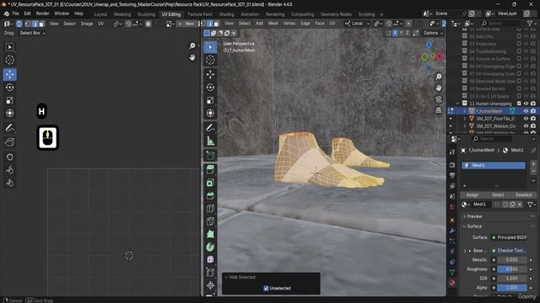
Task: Select the UV Pinch sculpt tool
Action: 9,183
